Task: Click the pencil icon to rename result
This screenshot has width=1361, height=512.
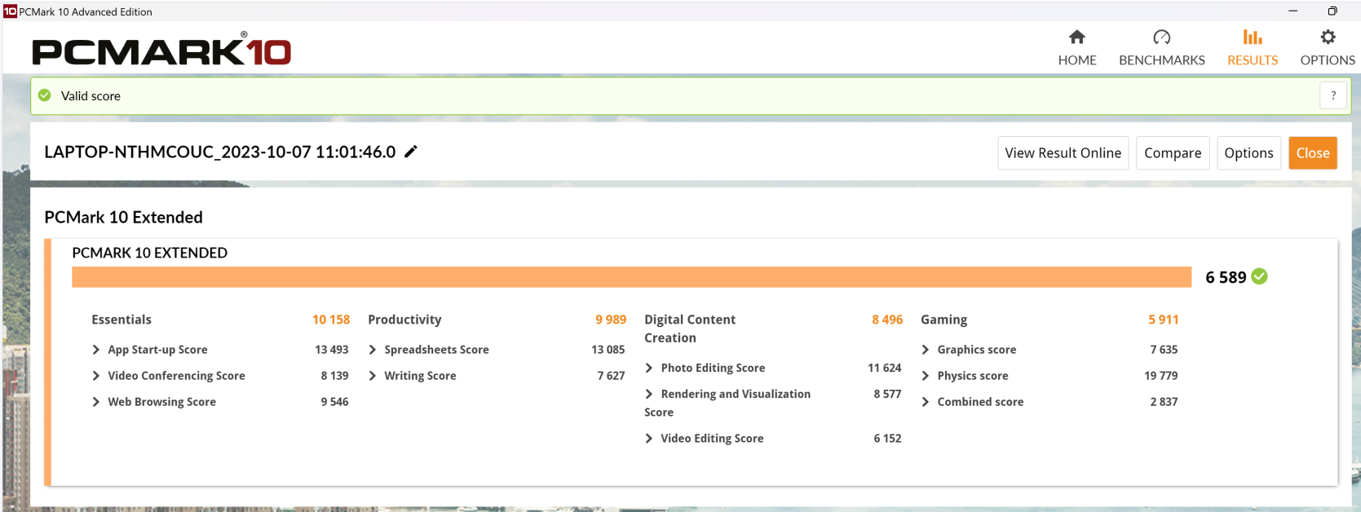Action: (411, 152)
